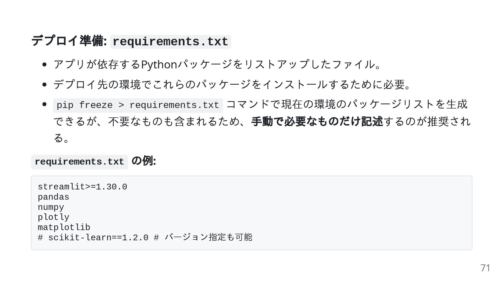Image resolution: width=503 pixels, height=283 pixels.
Task: Click the commented scikit-learn==1.2.0 text
Action: [x=98, y=238]
